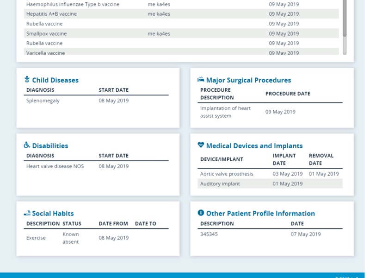Click Heart valve disease start date
Screen dimensions: 370x278
pos(113,166)
